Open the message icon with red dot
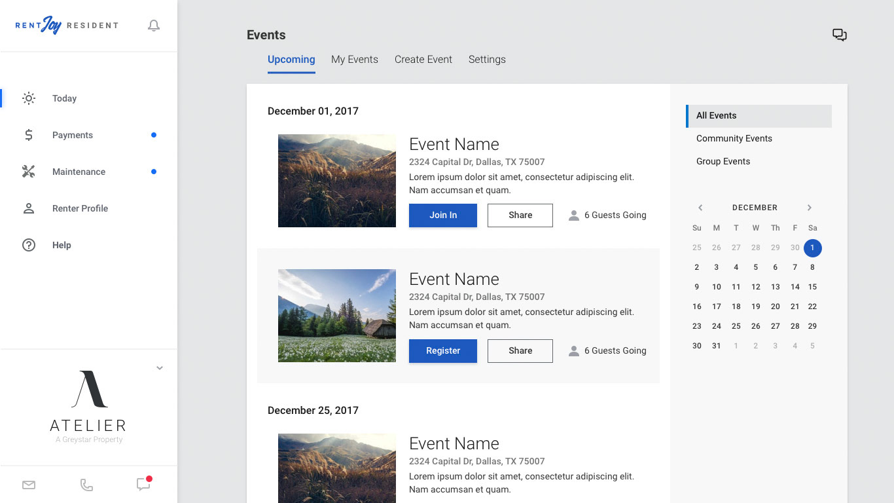Viewport: 894px width, 503px height. (143, 484)
